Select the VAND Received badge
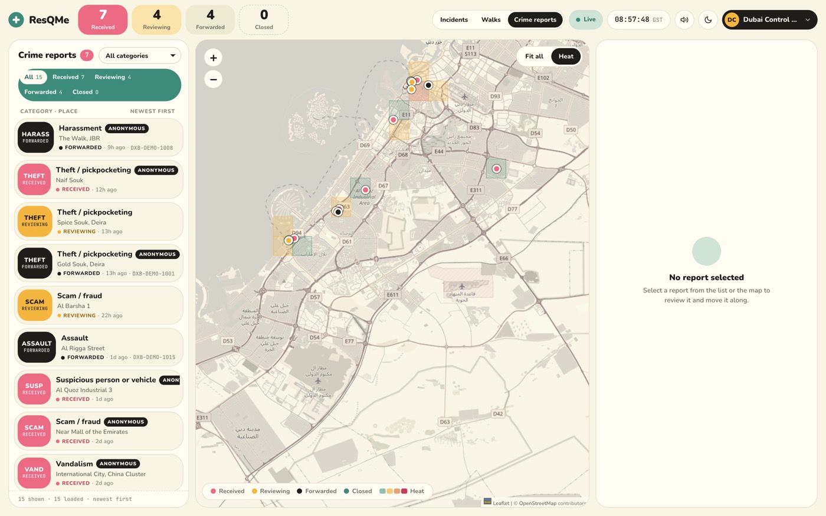 point(34,472)
